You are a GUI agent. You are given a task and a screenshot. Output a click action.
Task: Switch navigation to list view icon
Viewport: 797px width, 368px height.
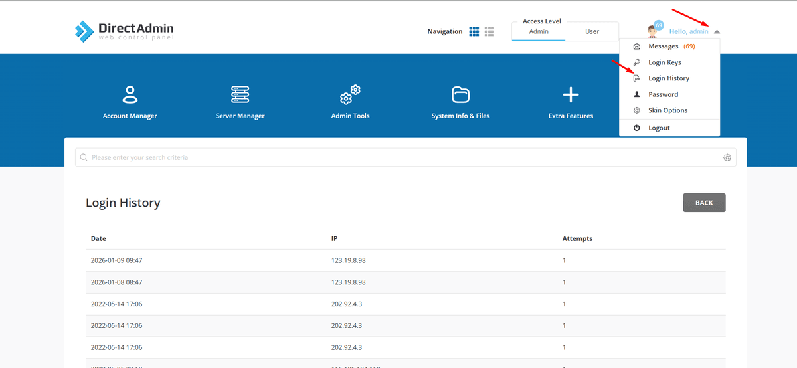[489, 31]
